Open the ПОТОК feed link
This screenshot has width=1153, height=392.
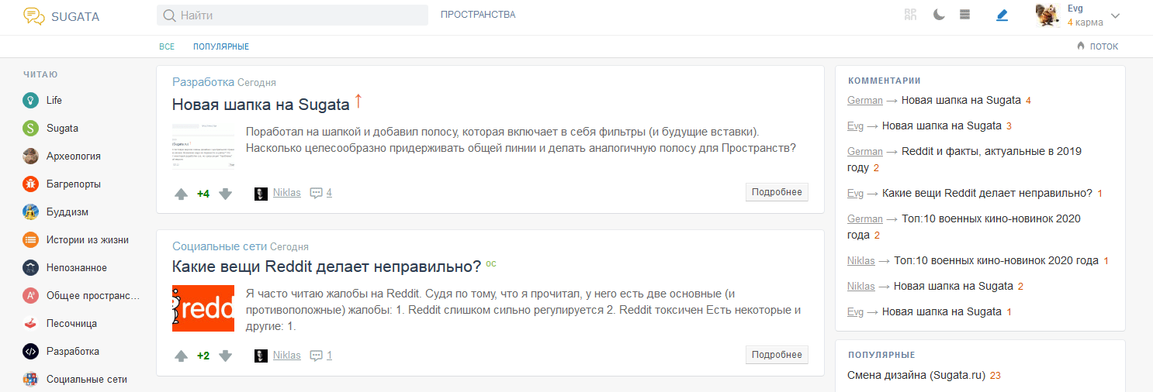(x=1104, y=46)
